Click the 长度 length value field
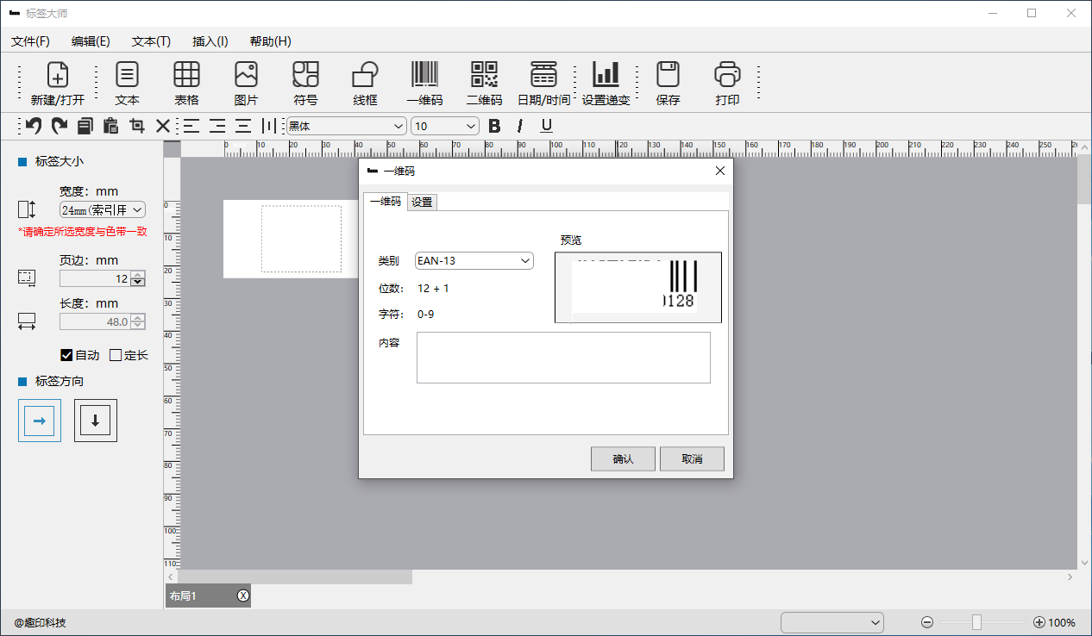Viewport: 1092px width, 636px height. (95, 321)
